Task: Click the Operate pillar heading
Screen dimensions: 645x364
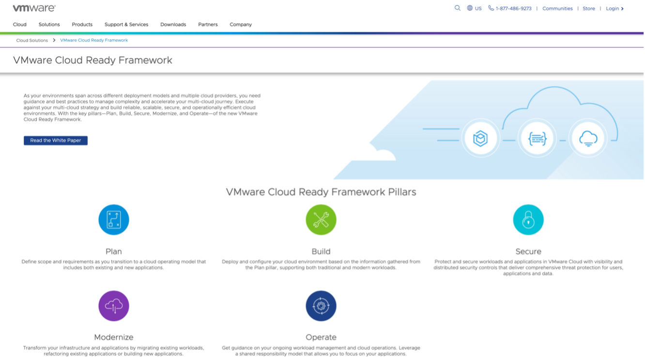Action: [x=321, y=337]
